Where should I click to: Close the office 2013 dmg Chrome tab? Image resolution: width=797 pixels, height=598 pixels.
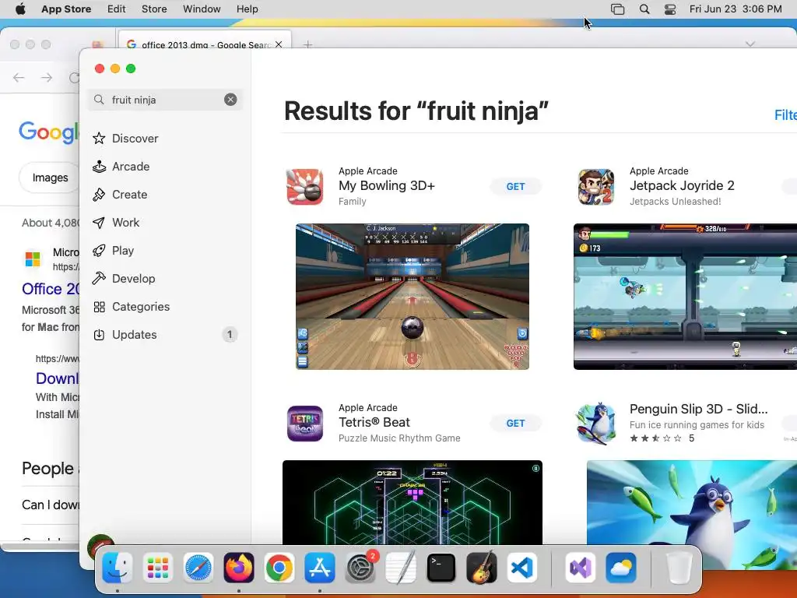point(279,44)
